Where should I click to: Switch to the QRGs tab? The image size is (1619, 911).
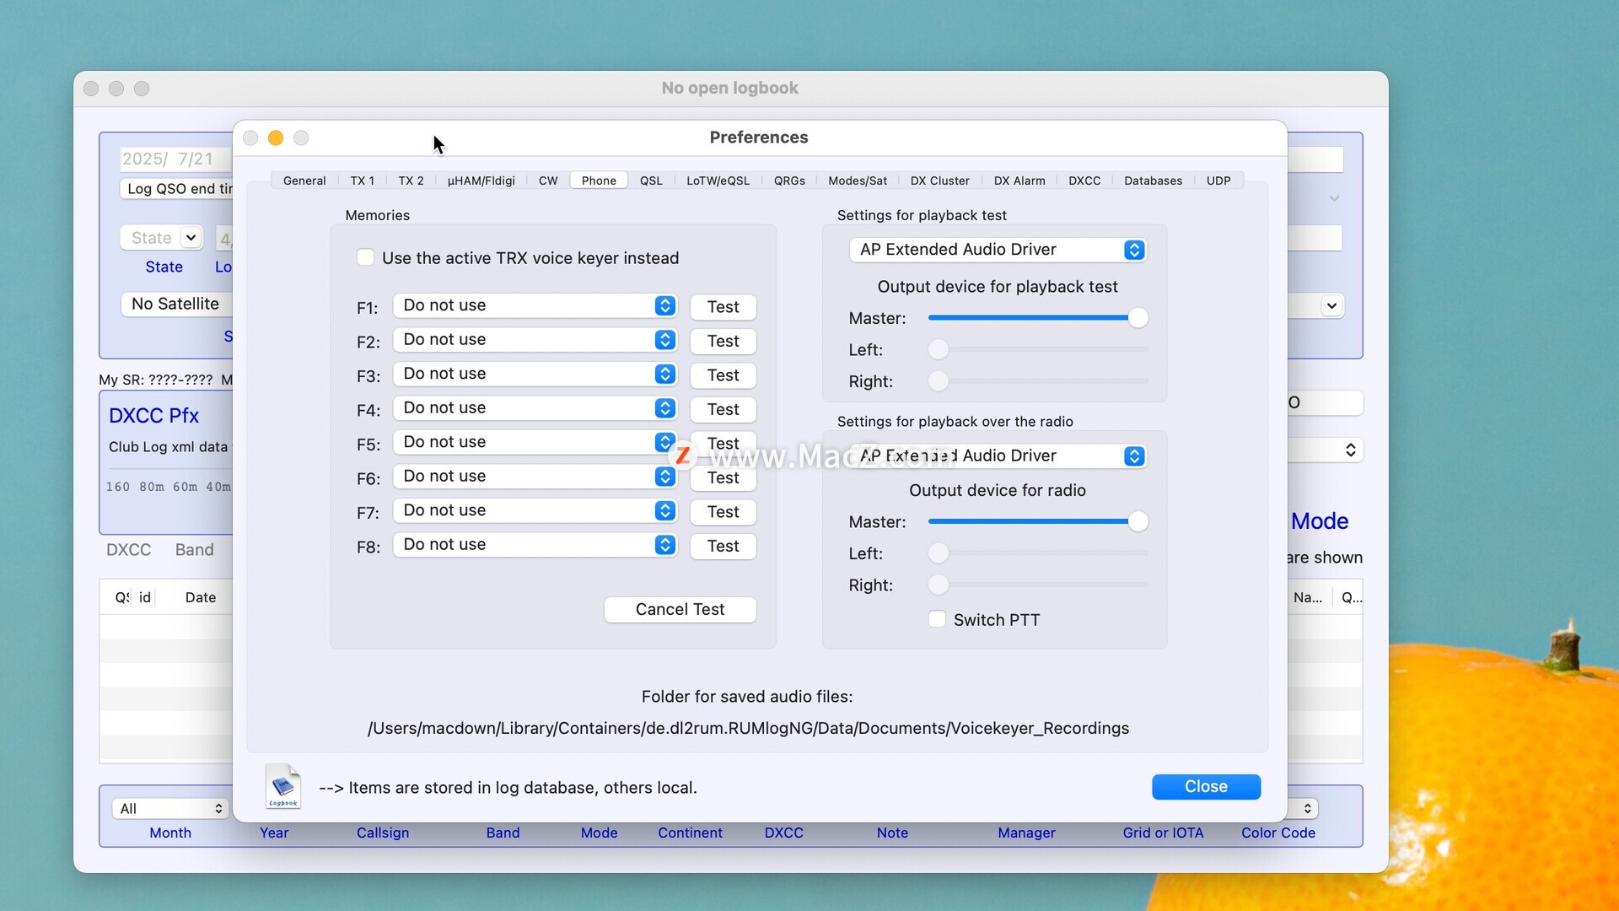[789, 181]
